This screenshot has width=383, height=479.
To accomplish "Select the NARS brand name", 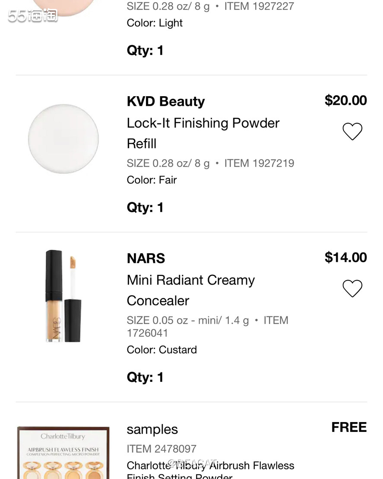I will pyautogui.click(x=146, y=258).
